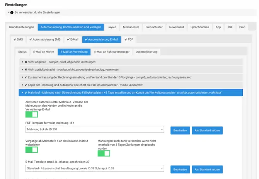Viewport: 259px width, 179px height.
Task: Click Bearbeiten next to the Inkasso email template
Action: click(180, 169)
